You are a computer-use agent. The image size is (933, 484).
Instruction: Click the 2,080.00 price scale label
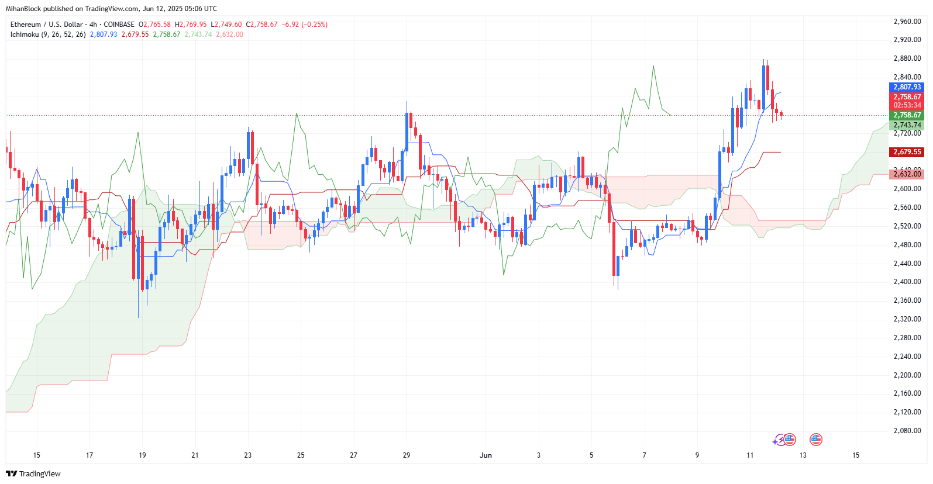[x=907, y=431]
